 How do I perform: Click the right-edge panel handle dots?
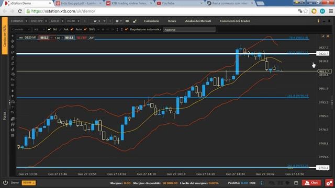[x=332, y=102]
